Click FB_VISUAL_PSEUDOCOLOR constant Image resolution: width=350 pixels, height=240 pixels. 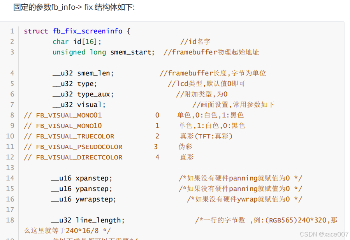coord(79,147)
